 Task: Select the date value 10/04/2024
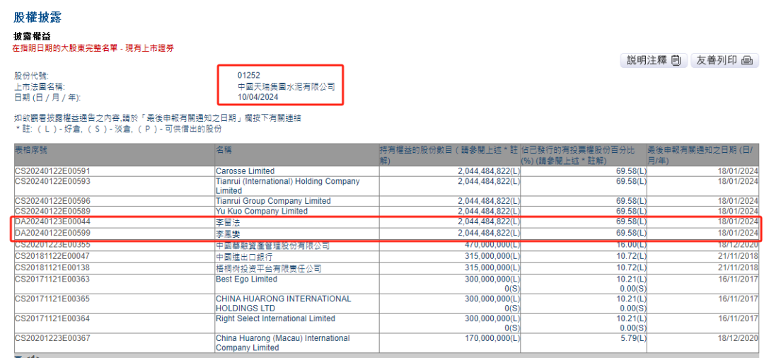pos(257,97)
